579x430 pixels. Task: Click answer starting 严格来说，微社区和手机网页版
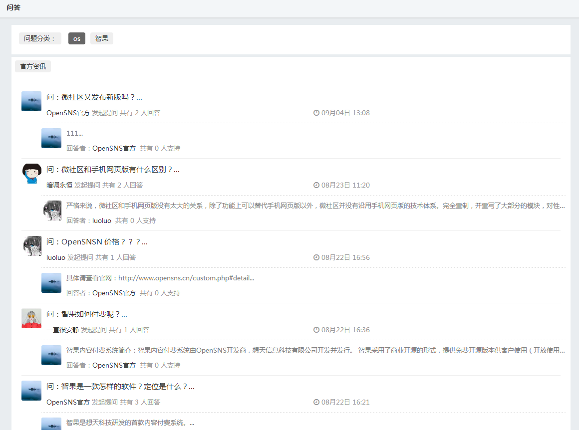(x=315, y=206)
